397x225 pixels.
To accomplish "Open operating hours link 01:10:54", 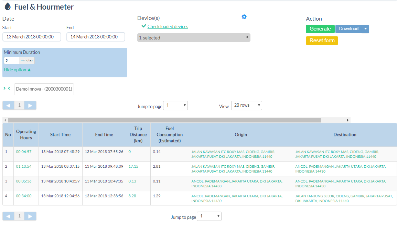I will [x=24, y=166].
